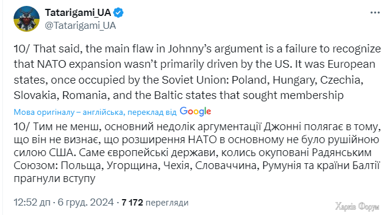385x215 pixels.
Task: Click the word 'Poland' in the tweet
Action: 249,80
